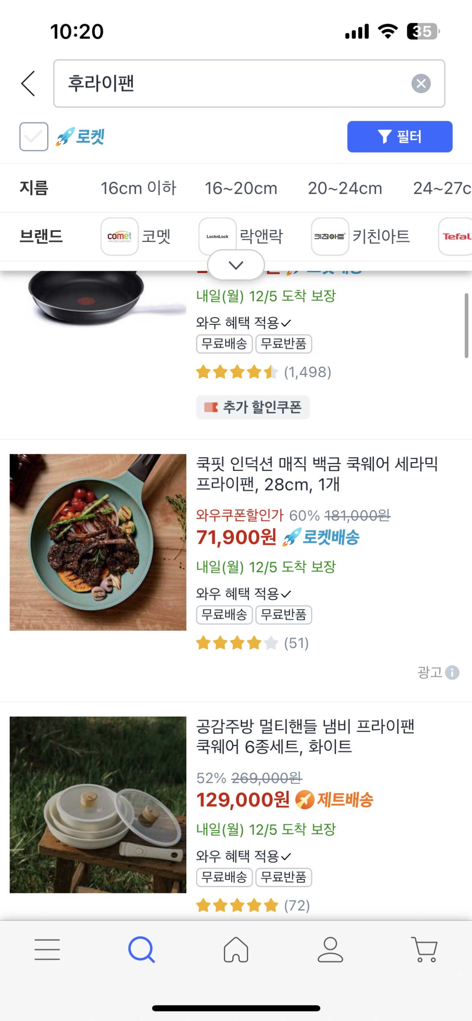Screen dimensions: 472x1021
Task: Select the 락앤락 brand filter
Action: (x=261, y=236)
